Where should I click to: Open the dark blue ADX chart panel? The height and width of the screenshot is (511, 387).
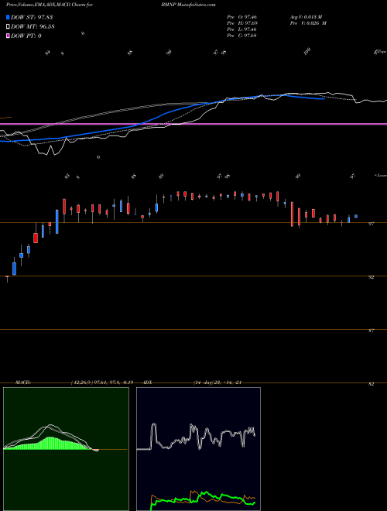(198, 449)
